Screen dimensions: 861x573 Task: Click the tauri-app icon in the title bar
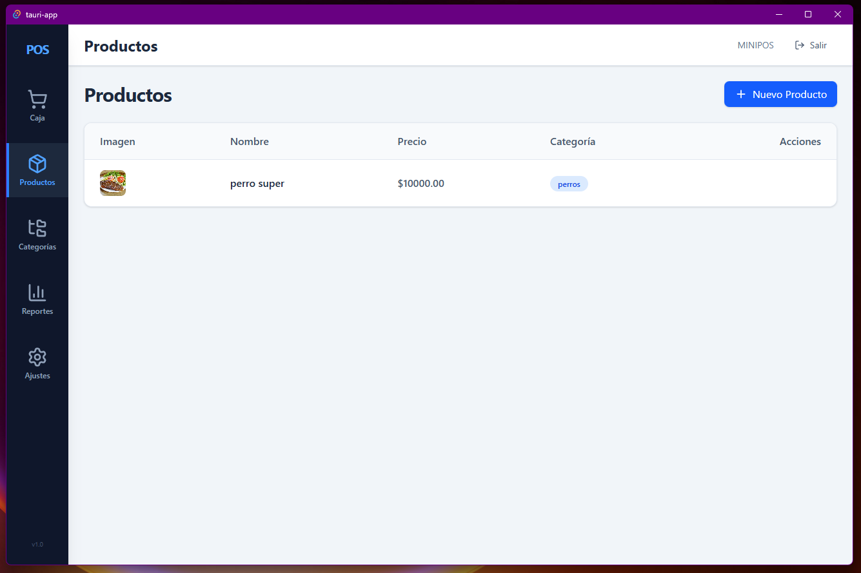[x=15, y=14]
